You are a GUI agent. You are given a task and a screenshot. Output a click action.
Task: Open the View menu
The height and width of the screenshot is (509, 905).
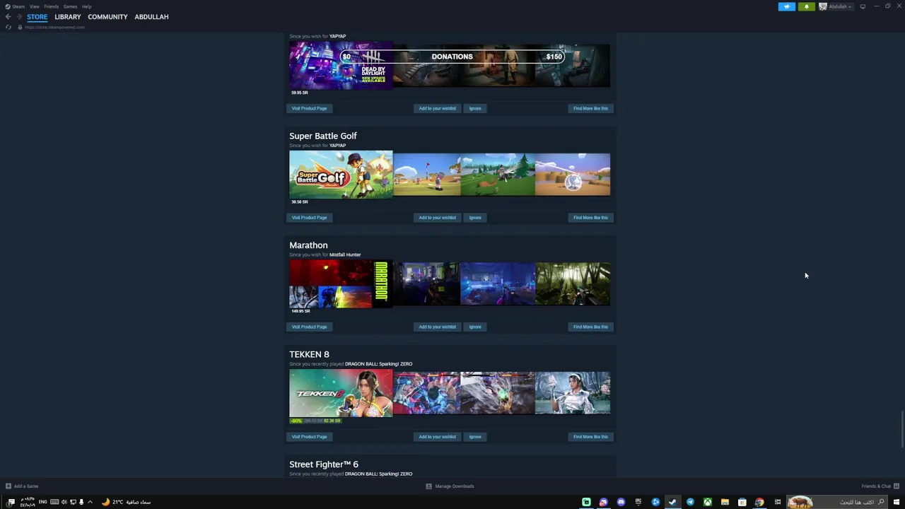coord(34,6)
